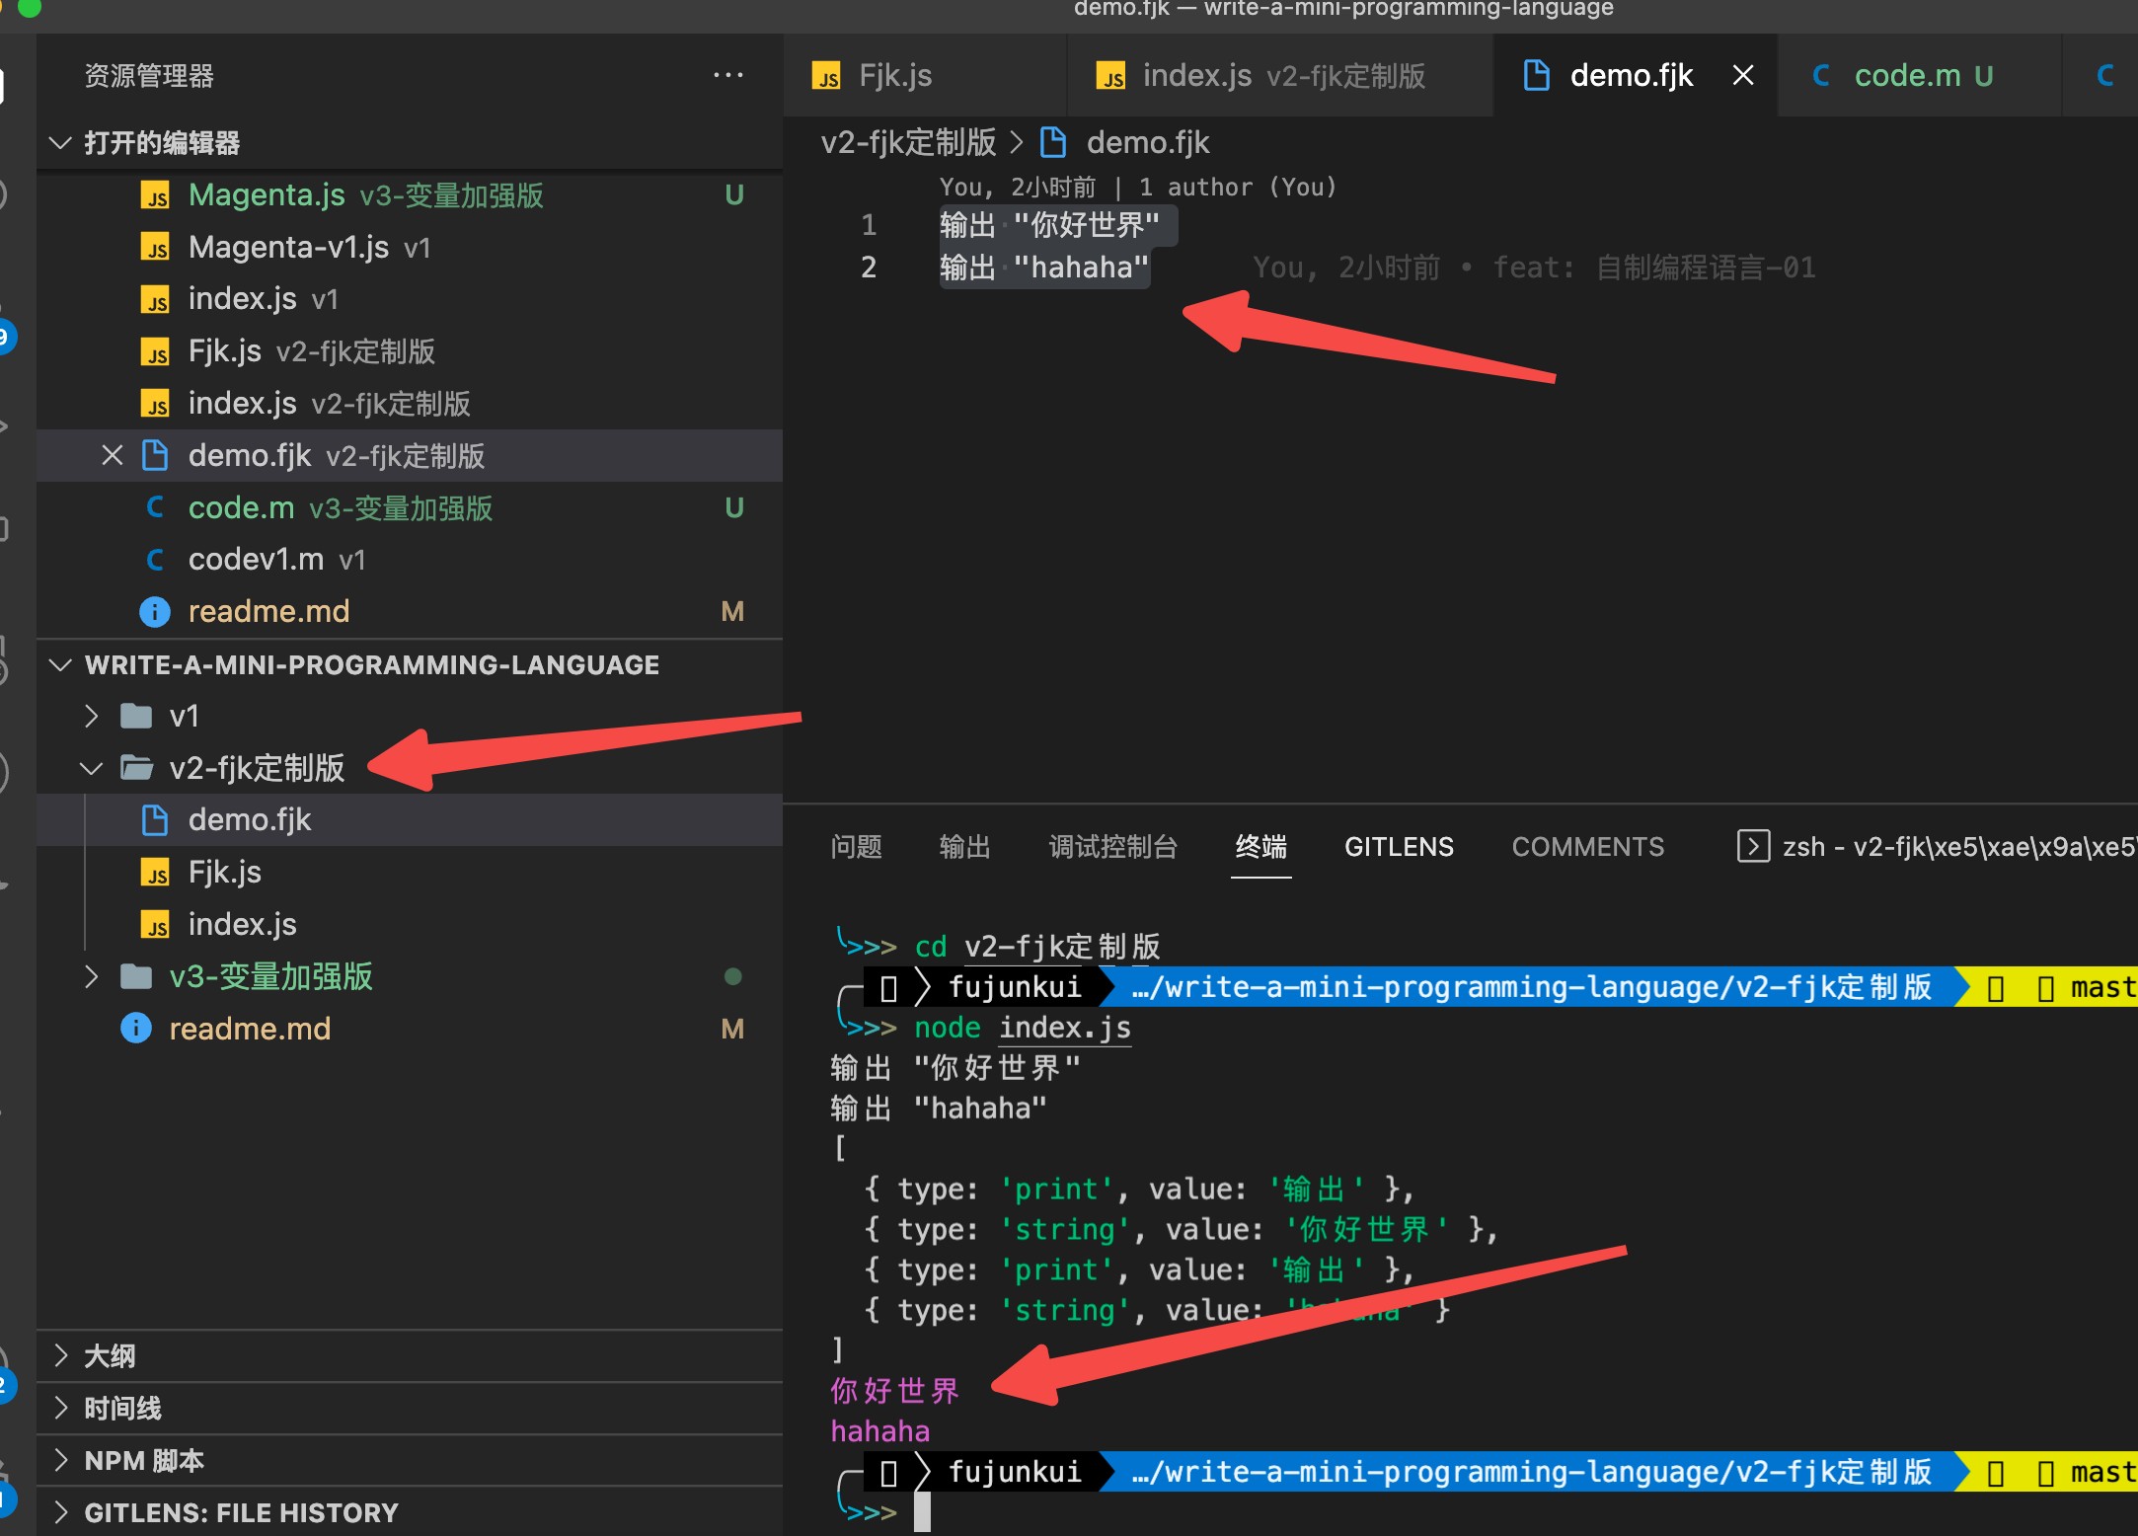This screenshot has height=1536, width=2138.
Task: Click the v3-变量加强版 folder icon
Action: coord(136,976)
